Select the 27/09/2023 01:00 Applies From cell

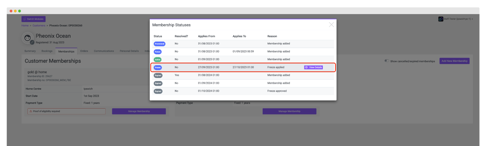(209, 67)
